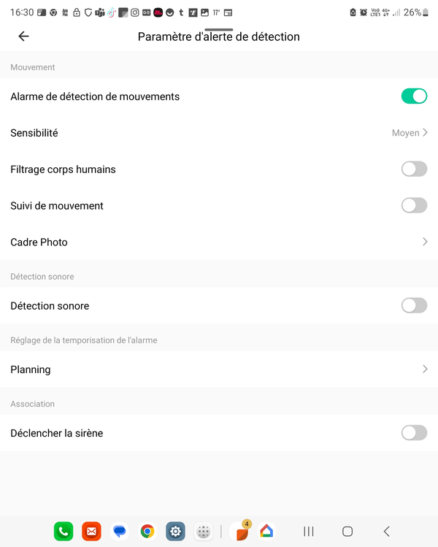Turn on Suivi de mouvement
This screenshot has width=438, height=547.
point(414,205)
